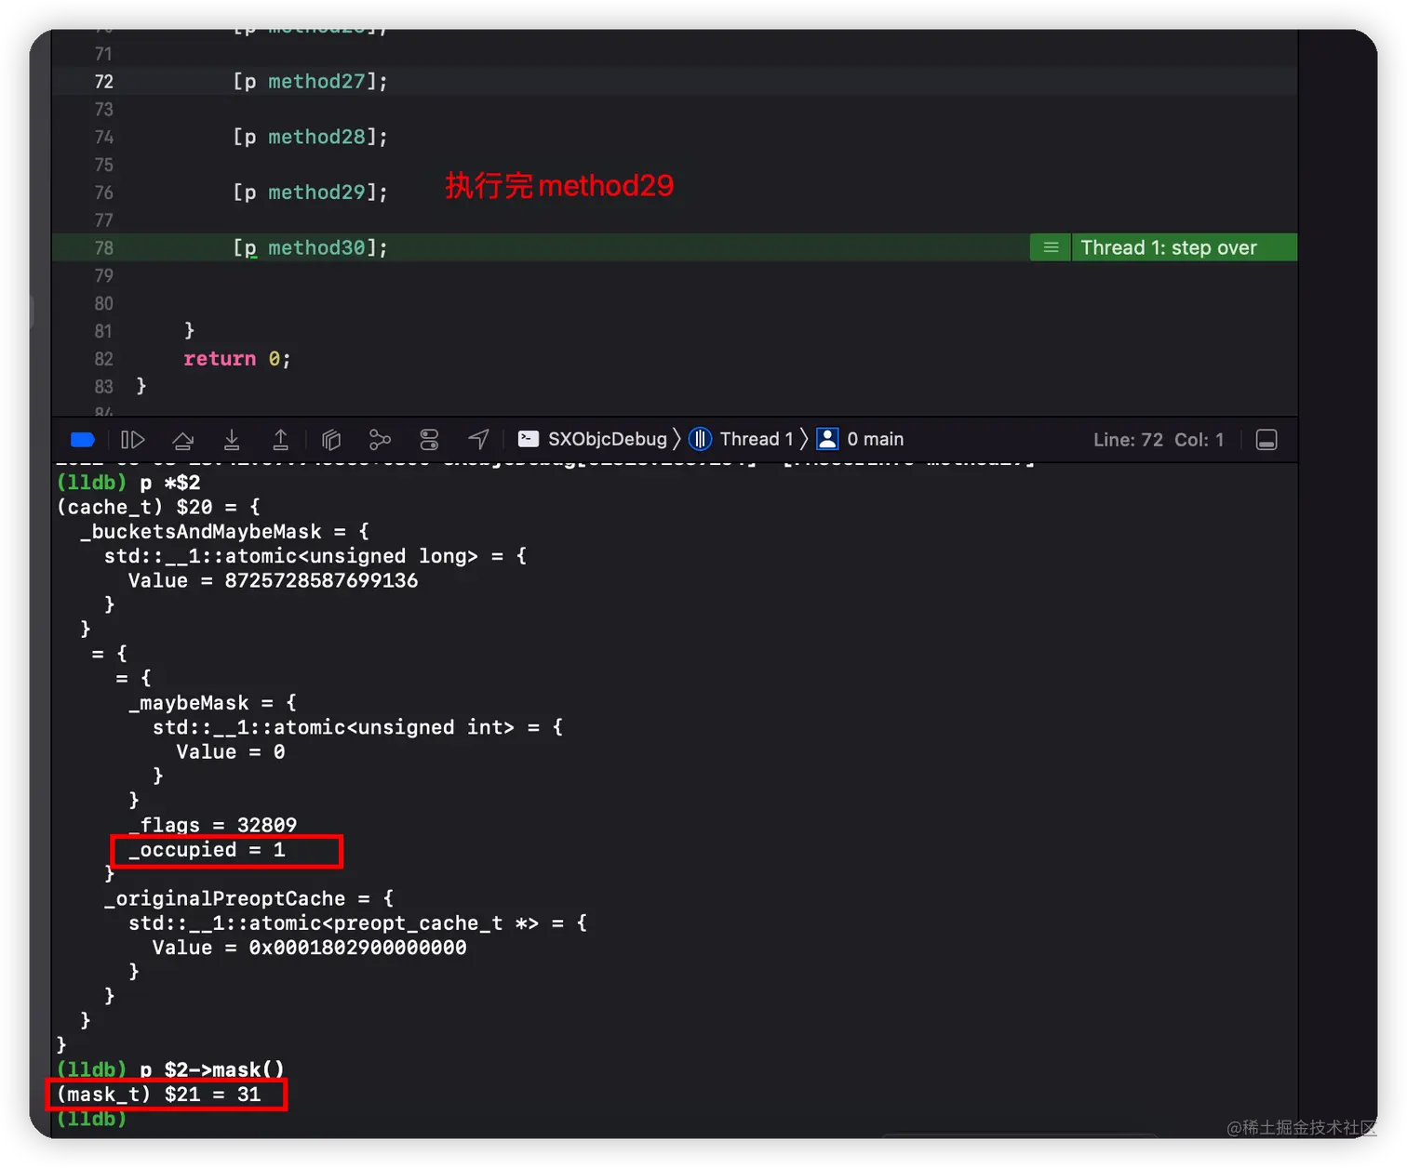Viewport: 1407px width, 1168px height.
Task: Click line number 82 in the gutter
Action: point(103,359)
